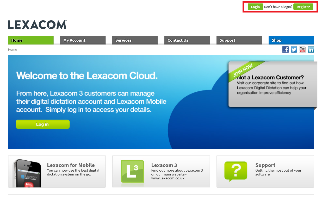Open the Support navigation tab
The image size is (322, 201).
239,40
